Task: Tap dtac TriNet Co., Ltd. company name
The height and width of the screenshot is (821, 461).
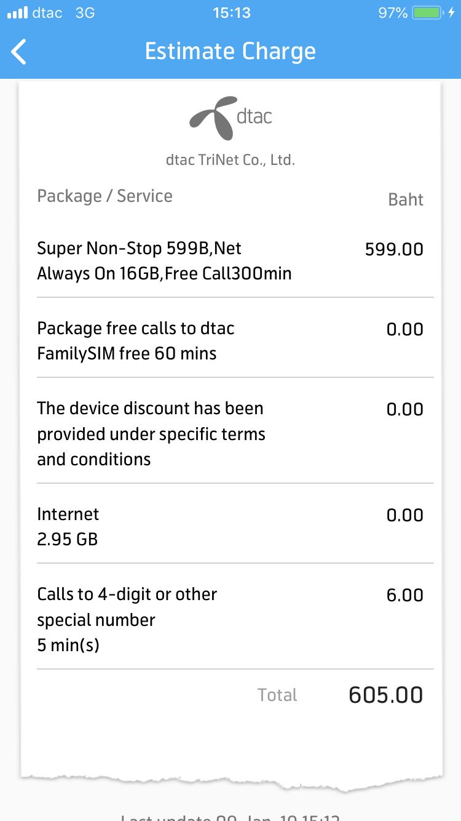Action: [x=230, y=160]
